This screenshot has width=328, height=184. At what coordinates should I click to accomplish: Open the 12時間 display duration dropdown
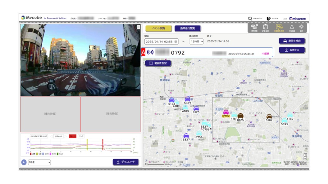196,41
